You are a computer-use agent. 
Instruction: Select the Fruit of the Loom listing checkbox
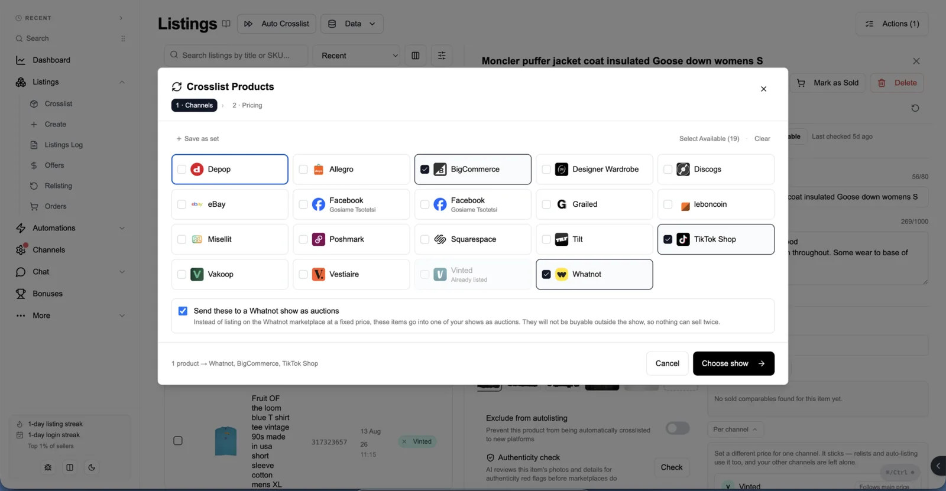178,441
